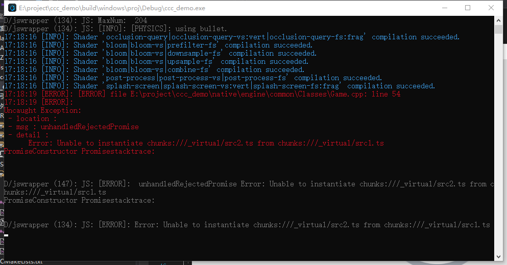Click the blinking console cursor
Screen dimensions: 507x265
pos(6,235)
